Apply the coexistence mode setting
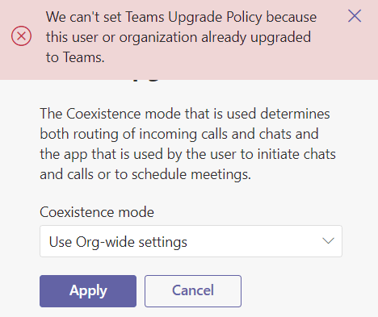 pyautogui.click(x=88, y=291)
